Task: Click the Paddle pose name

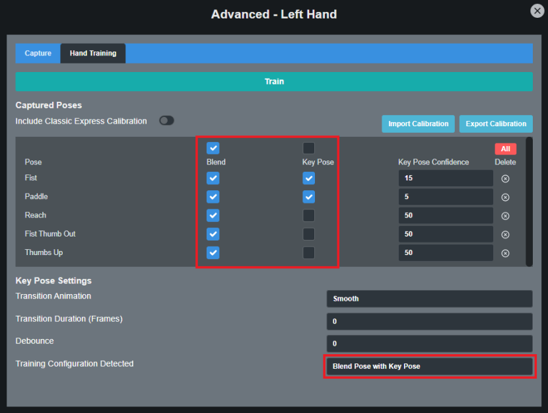Action: click(36, 196)
